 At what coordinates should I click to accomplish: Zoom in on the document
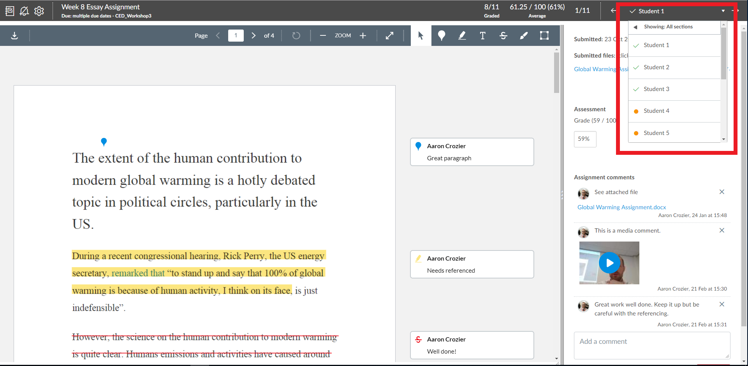[363, 36]
